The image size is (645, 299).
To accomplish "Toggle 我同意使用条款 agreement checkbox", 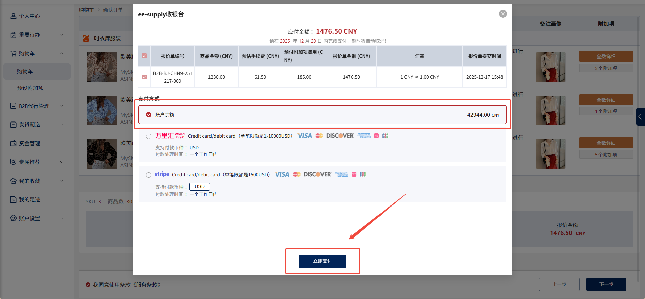I will 88,285.
